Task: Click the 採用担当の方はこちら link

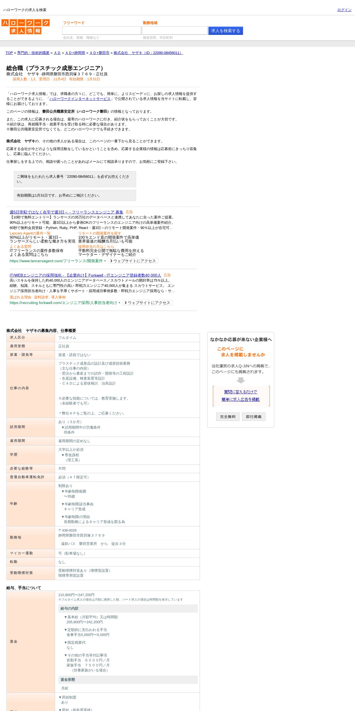Action: [96, 247]
